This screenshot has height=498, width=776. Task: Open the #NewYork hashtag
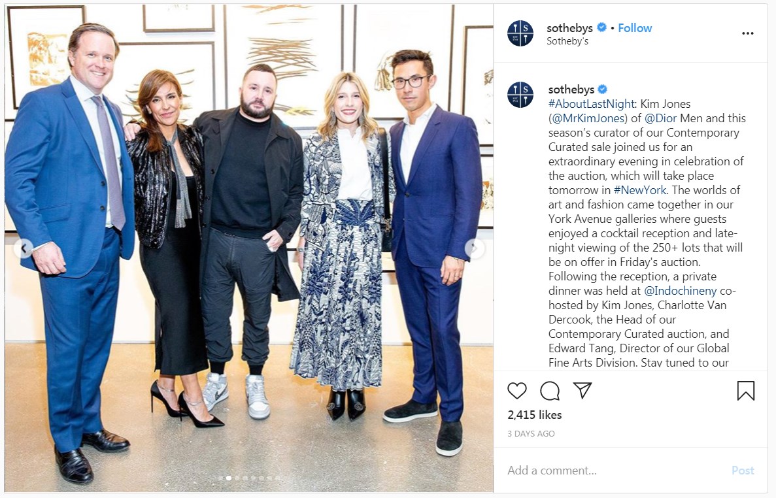click(x=640, y=190)
